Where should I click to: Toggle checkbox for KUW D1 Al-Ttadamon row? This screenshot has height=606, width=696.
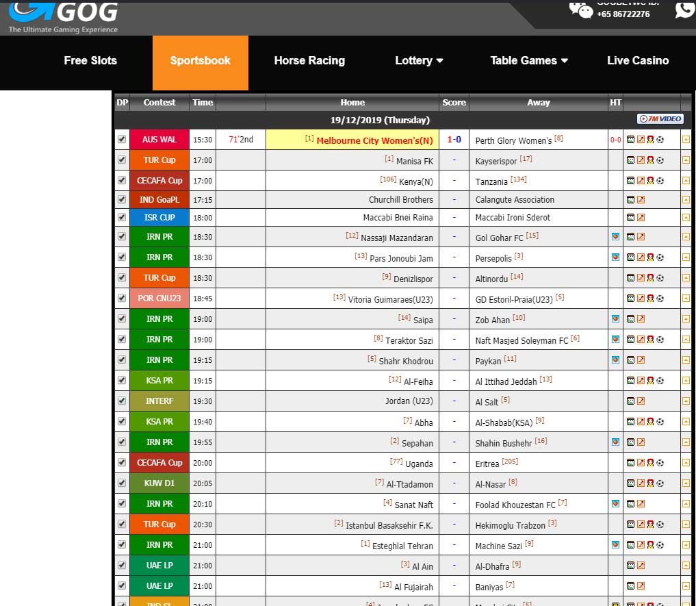click(x=122, y=483)
